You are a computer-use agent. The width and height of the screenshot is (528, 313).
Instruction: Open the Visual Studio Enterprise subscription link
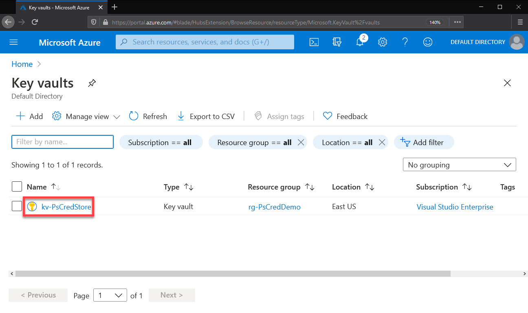click(455, 207)
